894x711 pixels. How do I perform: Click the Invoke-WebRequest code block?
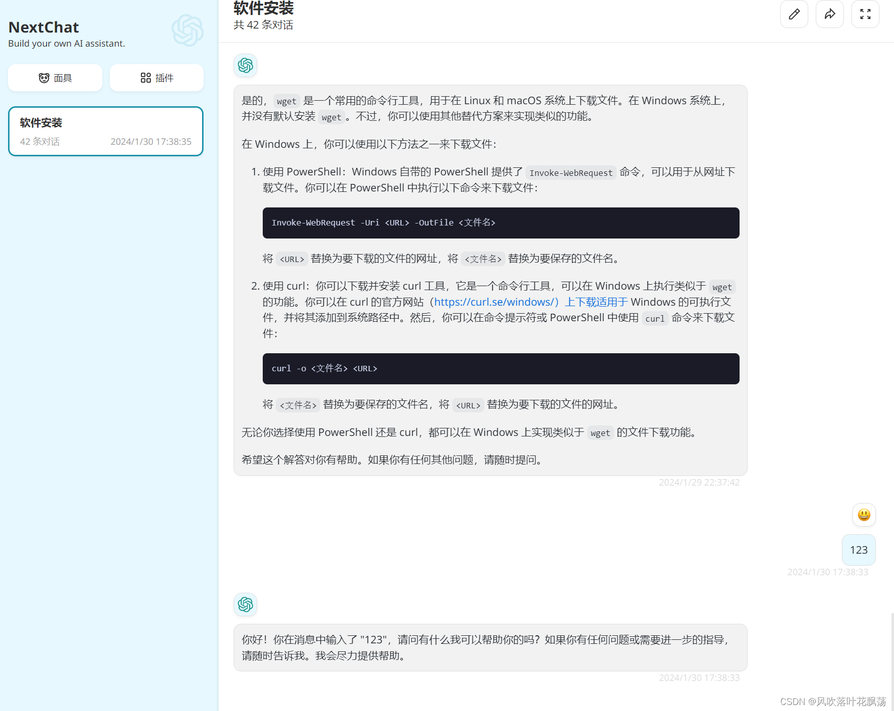pyautogui.click(x=501, y=223)
